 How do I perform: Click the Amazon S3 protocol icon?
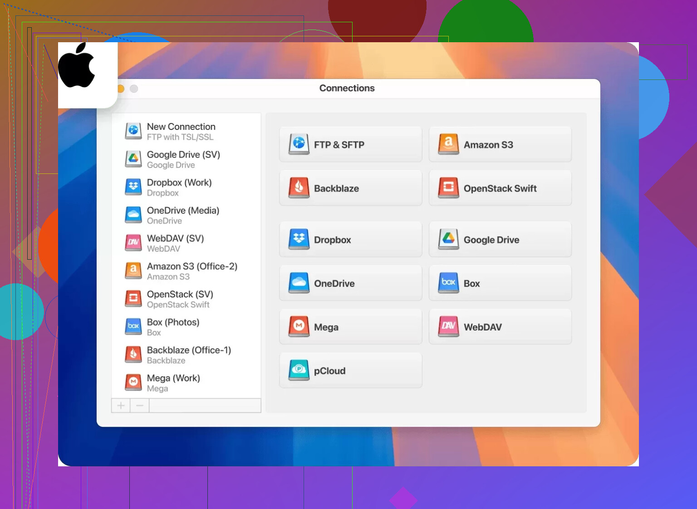[x=448, y=144]
